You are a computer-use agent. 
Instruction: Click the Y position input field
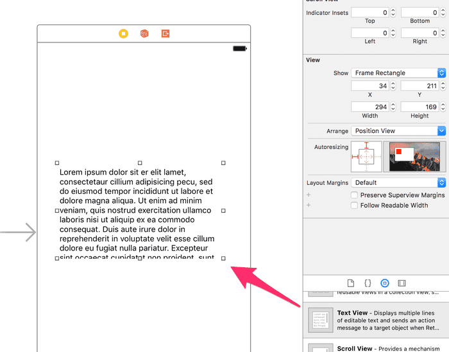pyautogui.click(x=419, y=86)
